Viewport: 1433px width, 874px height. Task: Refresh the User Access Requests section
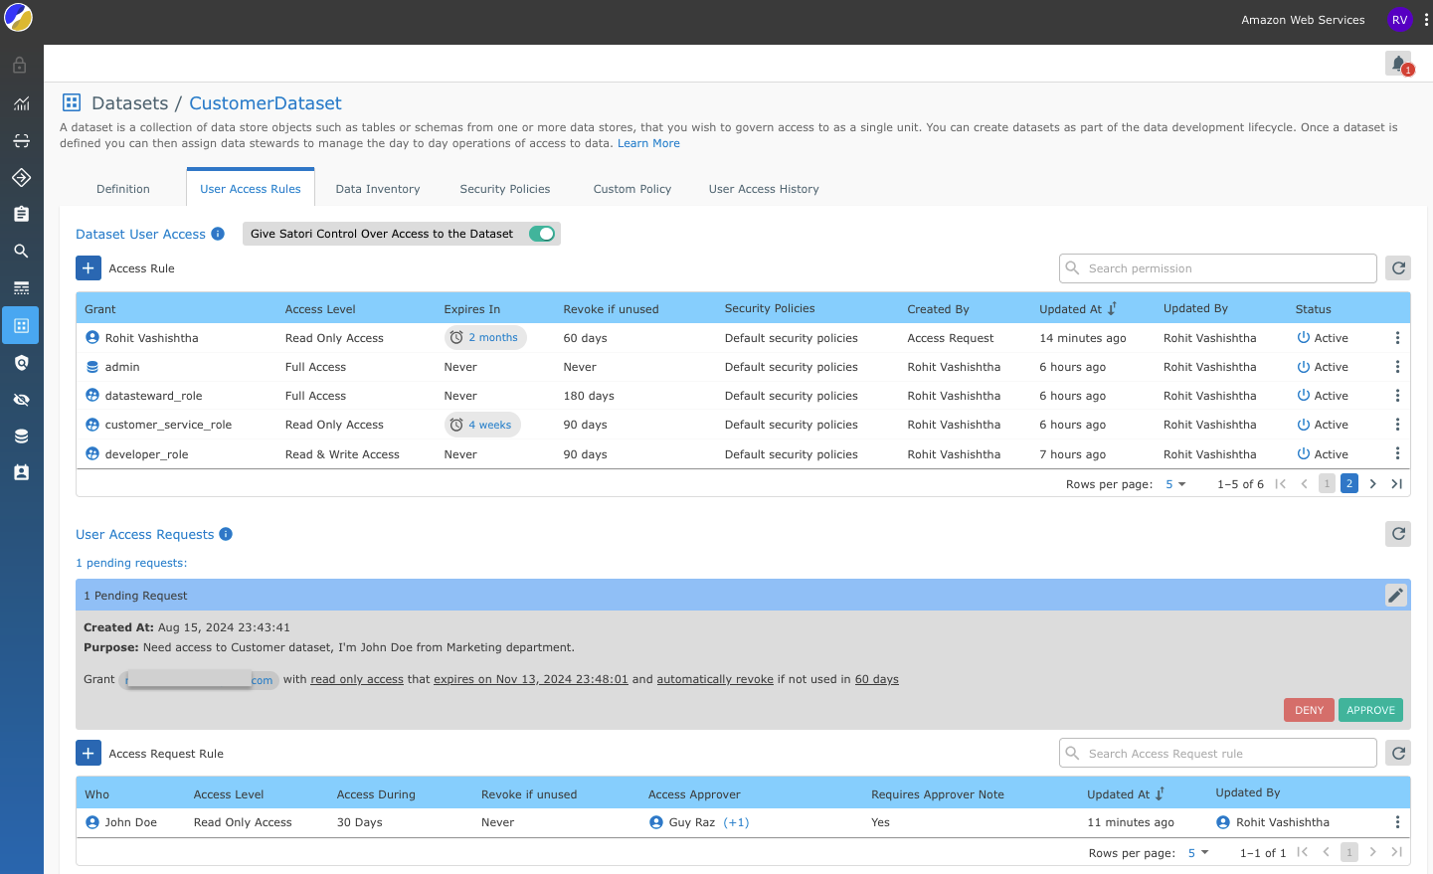[1398, 534]
